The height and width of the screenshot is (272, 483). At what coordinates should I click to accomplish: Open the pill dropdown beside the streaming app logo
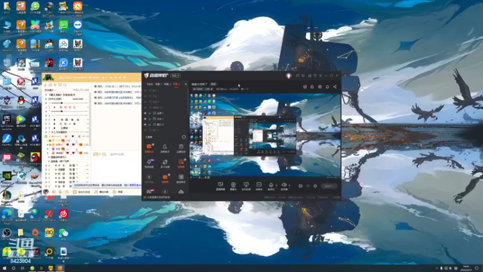coord(175,76)
